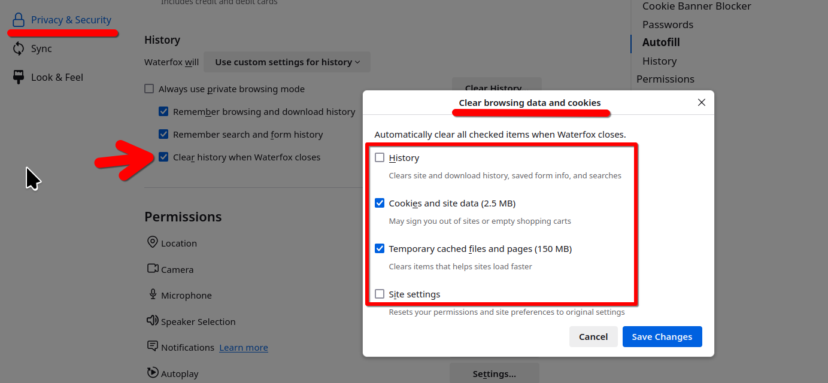Disable Clear history when Waterfox closes

163,157
